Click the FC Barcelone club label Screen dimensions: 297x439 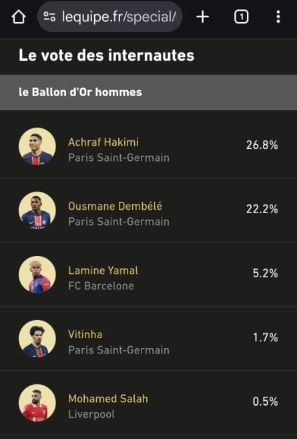(101, 286)
